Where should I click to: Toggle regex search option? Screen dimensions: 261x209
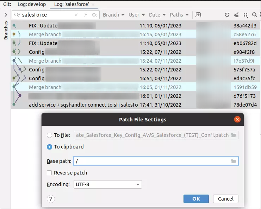point(86,15)
